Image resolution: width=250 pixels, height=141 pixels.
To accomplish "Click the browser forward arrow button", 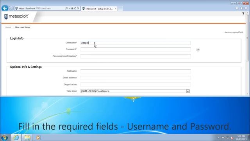I will (x=11, y=8).
